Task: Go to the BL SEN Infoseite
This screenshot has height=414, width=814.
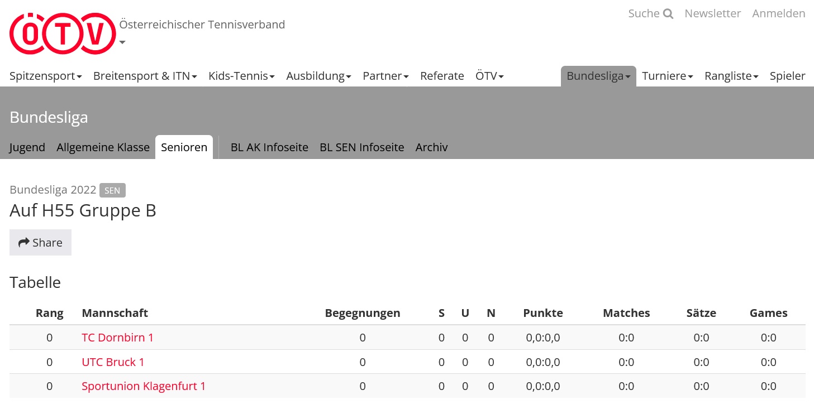Action: (361, 147)
